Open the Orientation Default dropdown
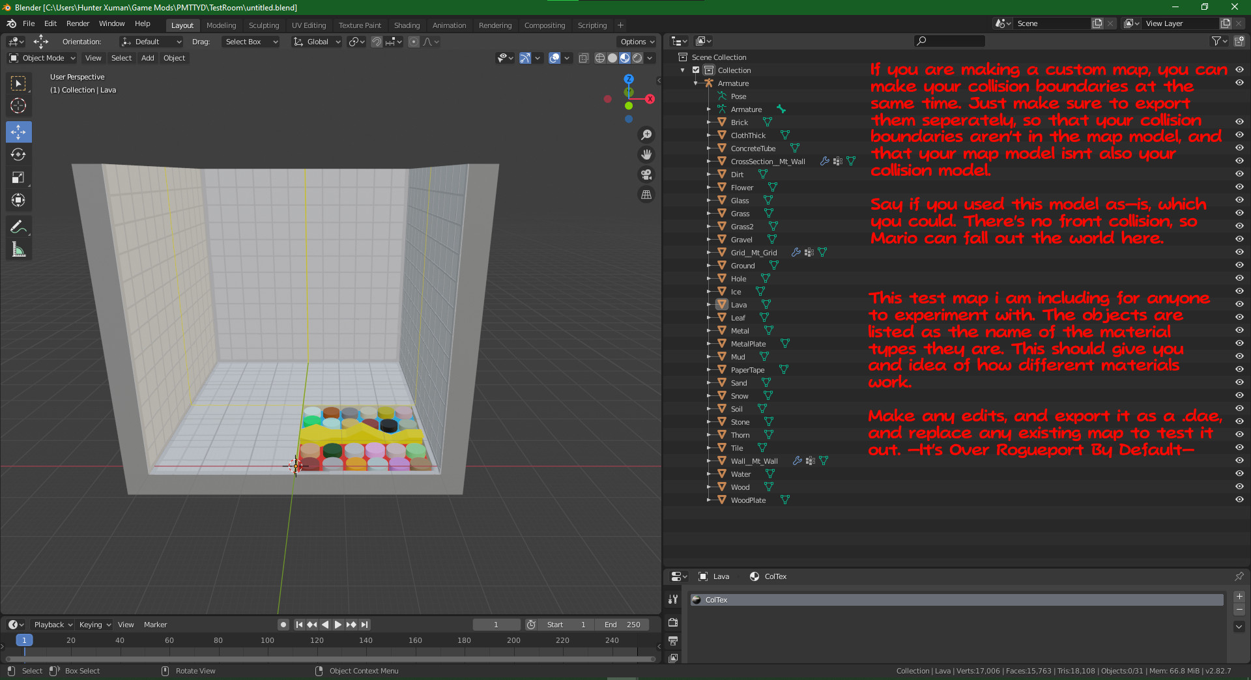 coord(151,42)
